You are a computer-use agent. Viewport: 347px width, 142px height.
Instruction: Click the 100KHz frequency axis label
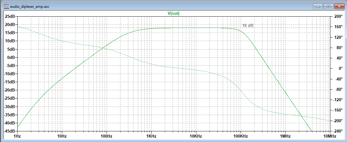point(241,136)
